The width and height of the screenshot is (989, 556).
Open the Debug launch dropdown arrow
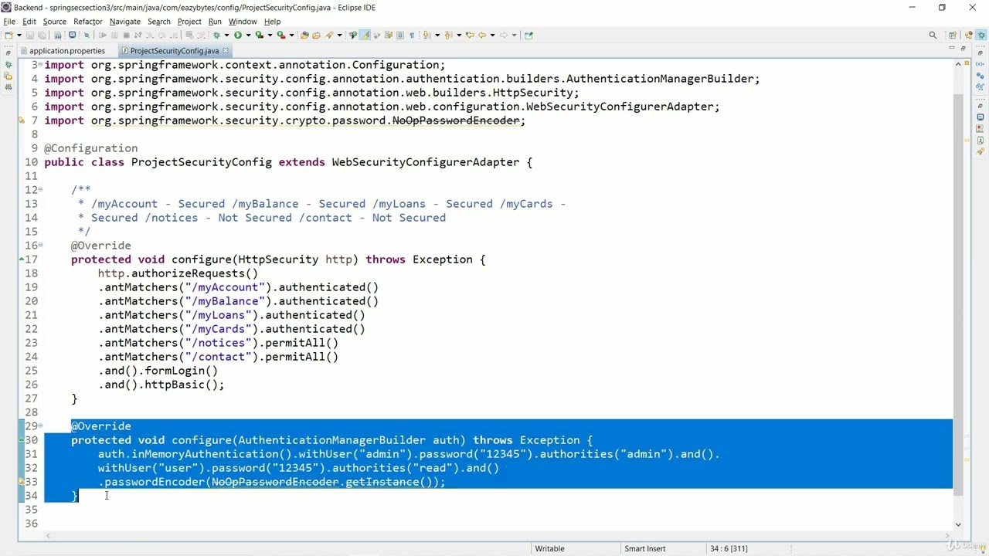227,35
